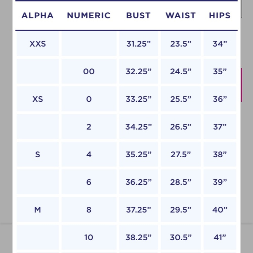The image size is (253, 253).
Task: Click the WAIST column header
Action: [181, 15]
